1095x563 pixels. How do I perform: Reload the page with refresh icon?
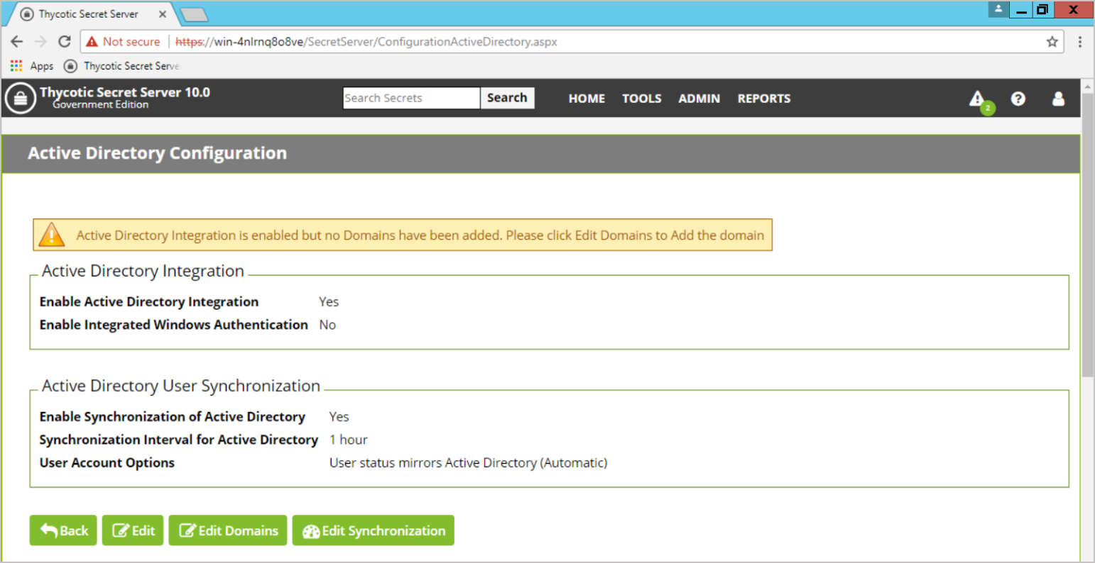click(x=64, y=42)
